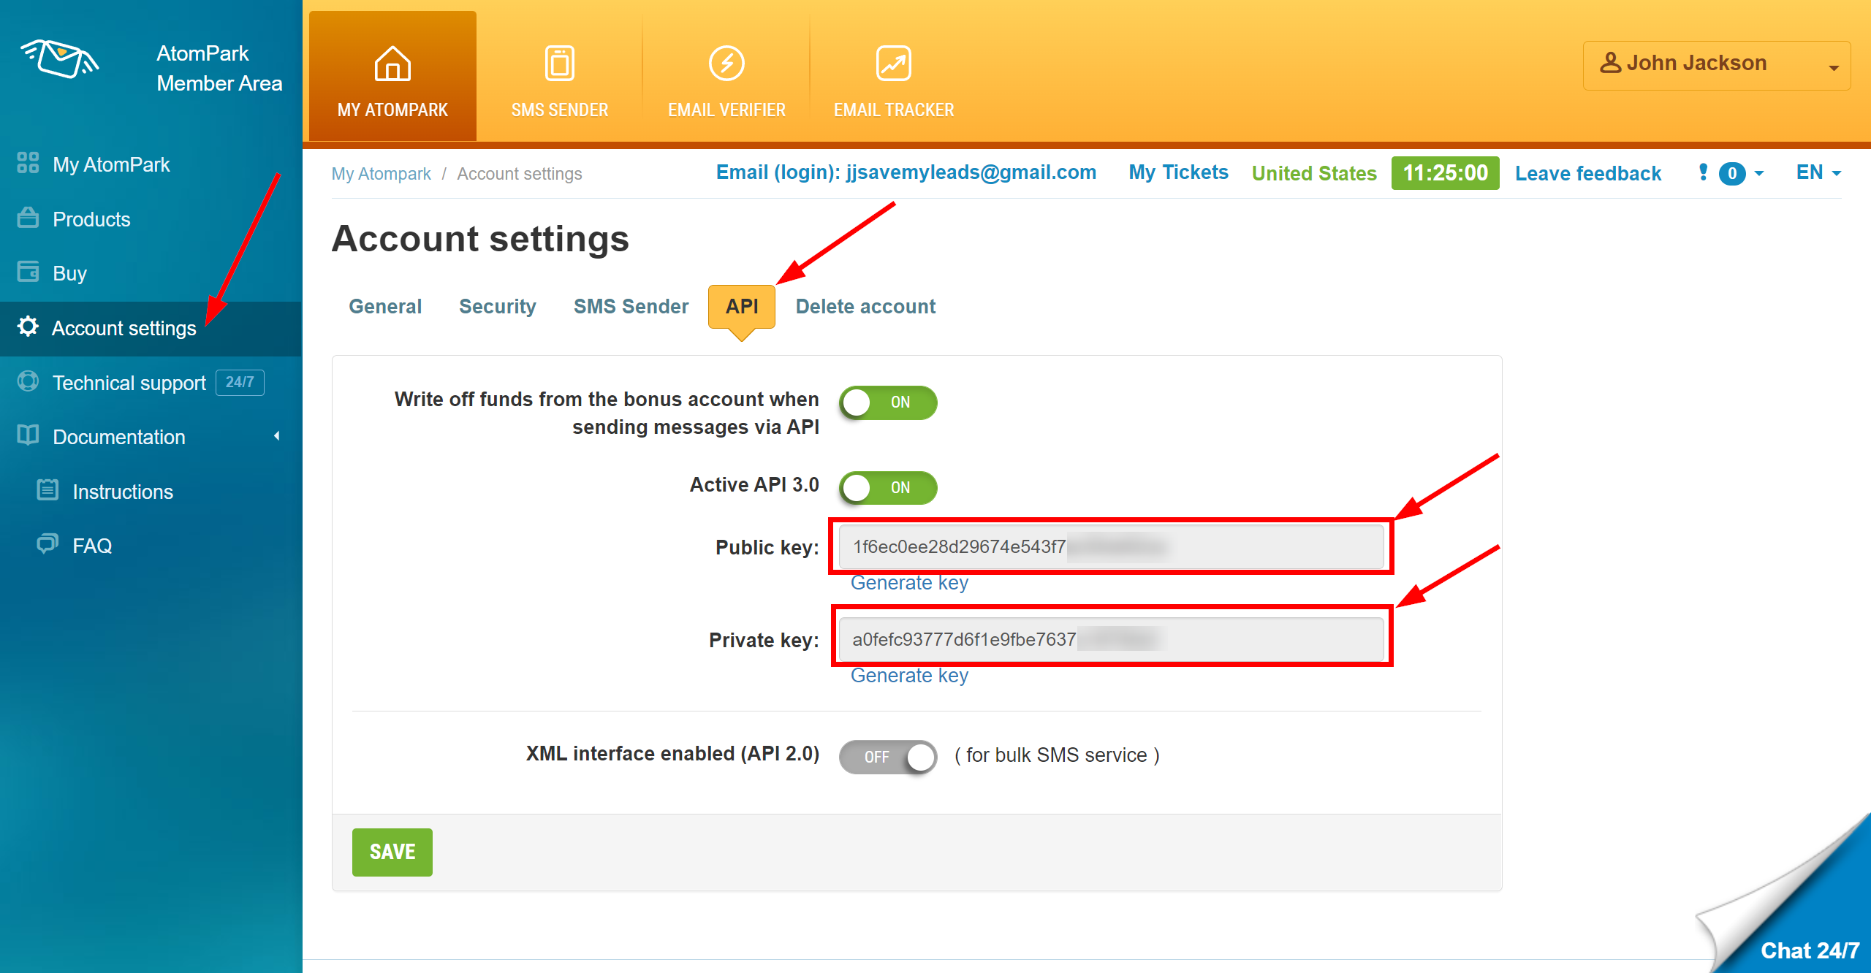Enable XML interface API 2.0 switch

click(888, 757)
